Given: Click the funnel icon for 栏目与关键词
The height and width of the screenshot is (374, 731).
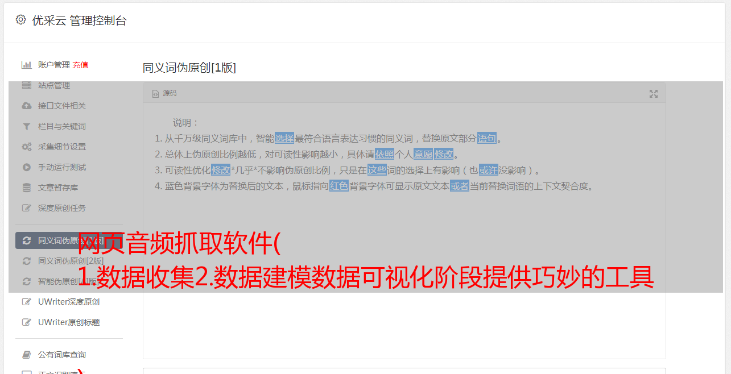Looking at the screenshot, I should click(26, 126).
